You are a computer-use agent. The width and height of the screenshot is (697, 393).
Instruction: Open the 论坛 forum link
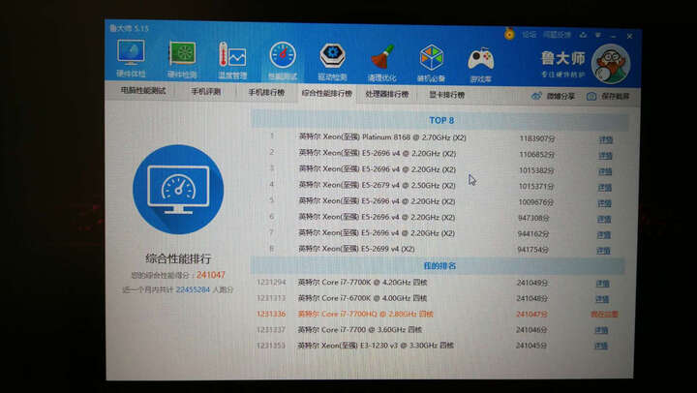point(529,34)
